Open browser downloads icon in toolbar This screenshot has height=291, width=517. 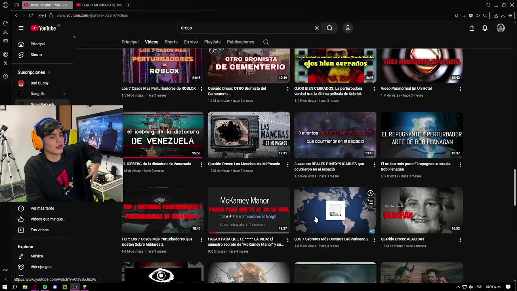[x=503, y=15]
